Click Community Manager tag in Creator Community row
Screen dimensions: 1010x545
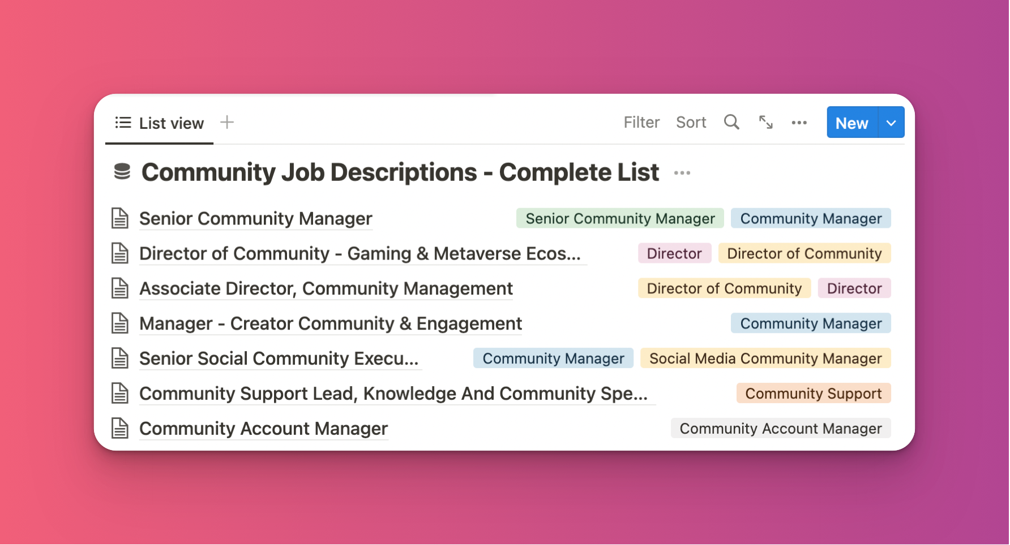pyautogui.click(x=811, y=324)
